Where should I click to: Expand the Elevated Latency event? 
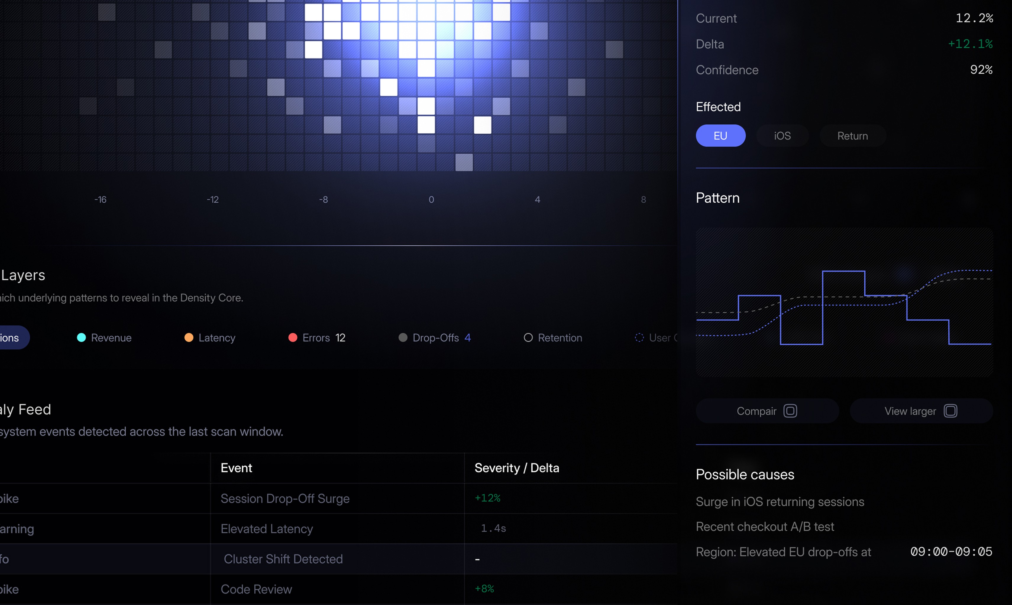point(266,529)
